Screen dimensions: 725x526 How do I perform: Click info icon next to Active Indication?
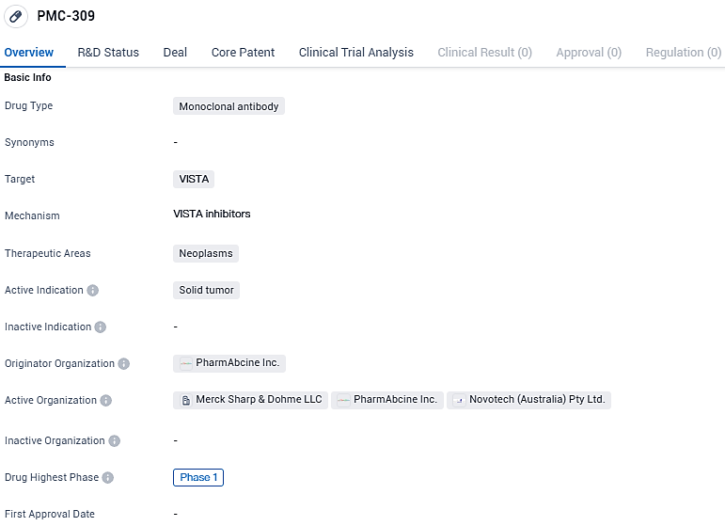point(93,291)
